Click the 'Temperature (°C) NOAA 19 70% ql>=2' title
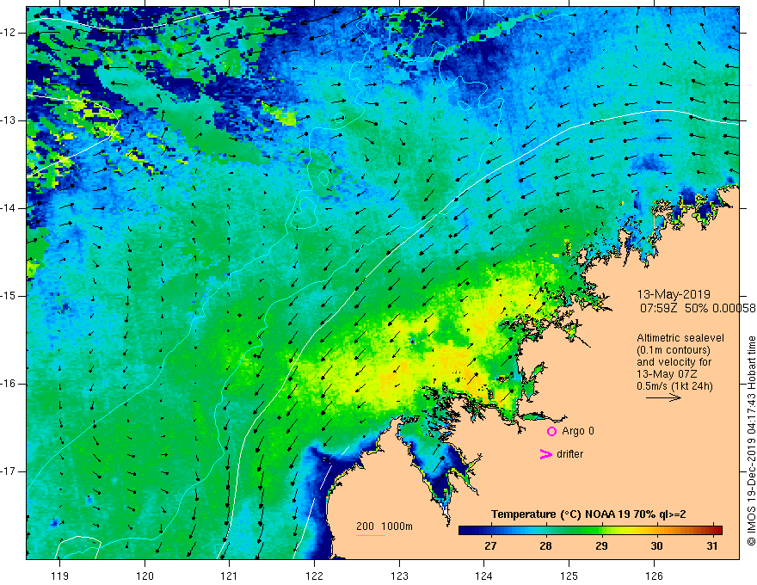The image size is (757, 585). tap(588, 514)
